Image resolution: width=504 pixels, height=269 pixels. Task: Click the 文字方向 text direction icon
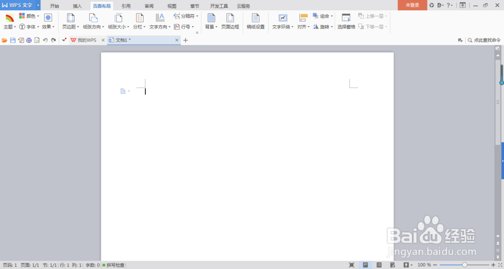pyautogui.click(x=160, y=18)
